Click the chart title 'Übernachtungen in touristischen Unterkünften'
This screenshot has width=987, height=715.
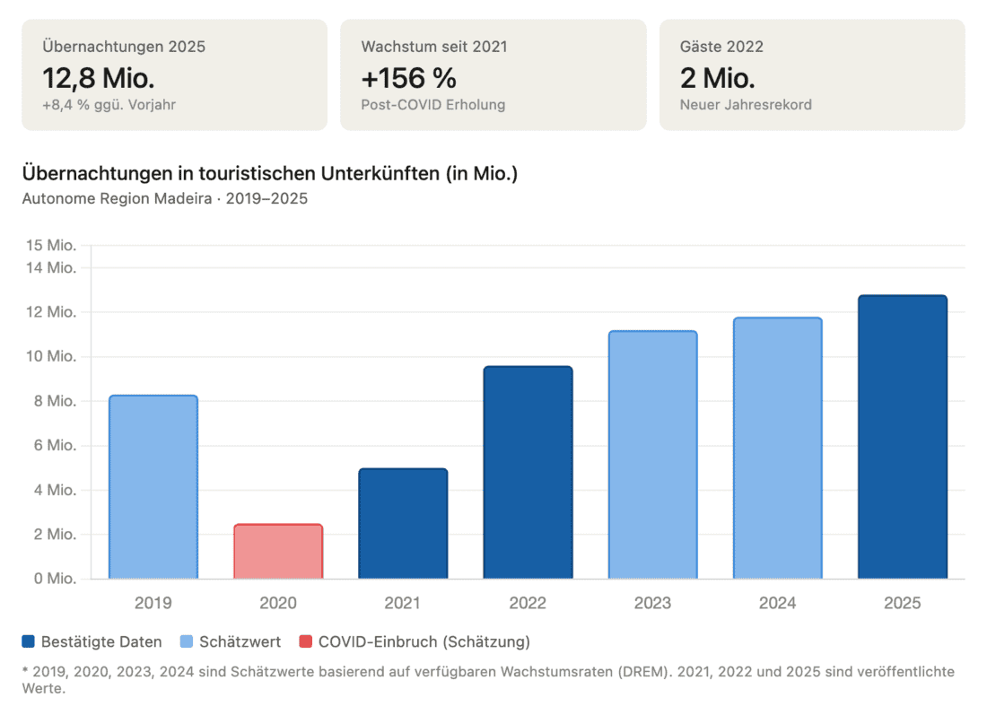click(x=269, y=174)
